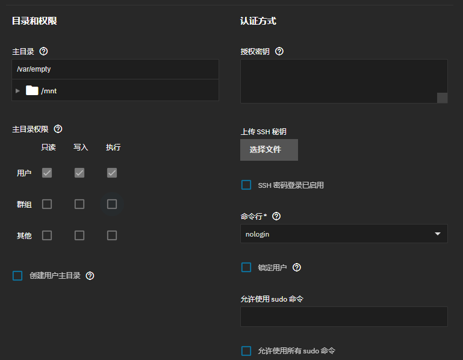The image size is (463, 360).
Task: Click help icon next to 锁定用户
Action: 297,267
